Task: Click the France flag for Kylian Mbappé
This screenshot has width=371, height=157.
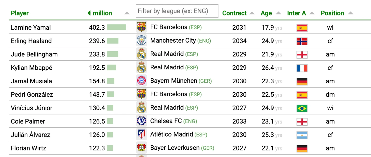Action: [302, 68]
